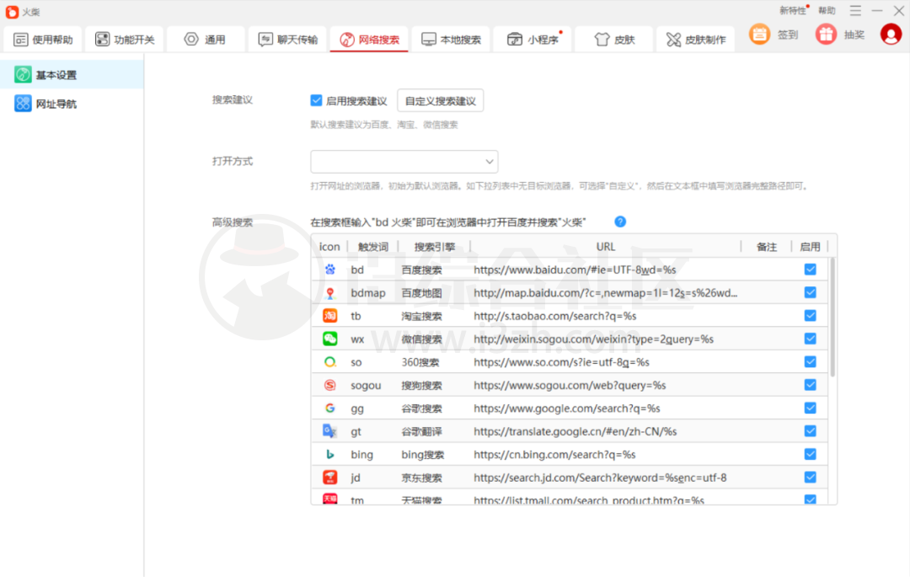Viewport: 910px width, 577px height.
Task: Switch to the 聊天传输 tab
Action: [x=288, y=40]
